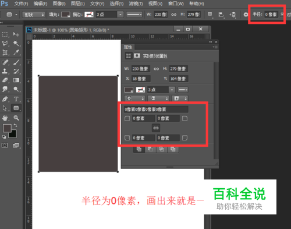Image resolution: width=291 pixels, height=229 pixels.
Task: Open the 图像(I) menu
Action: point(59,3)
